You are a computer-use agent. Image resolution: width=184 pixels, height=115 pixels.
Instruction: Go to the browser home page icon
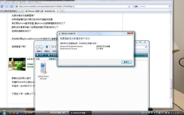pos(11,7)
